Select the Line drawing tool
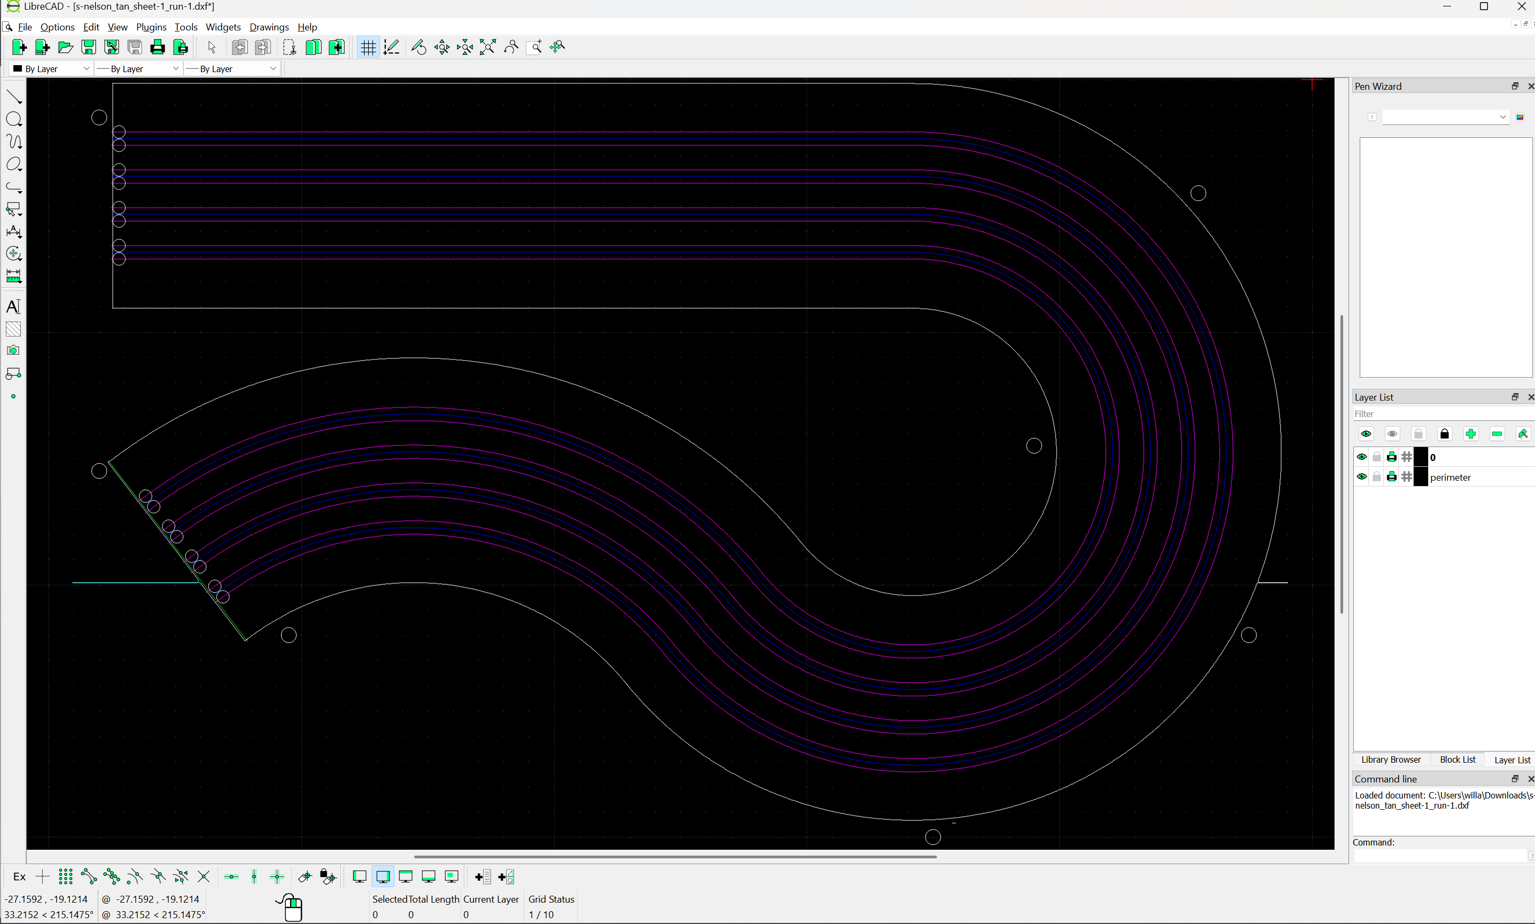Image resolution: width=1535 pixels, height=924 pixels. pyautogui.click(x=14, y=97)
